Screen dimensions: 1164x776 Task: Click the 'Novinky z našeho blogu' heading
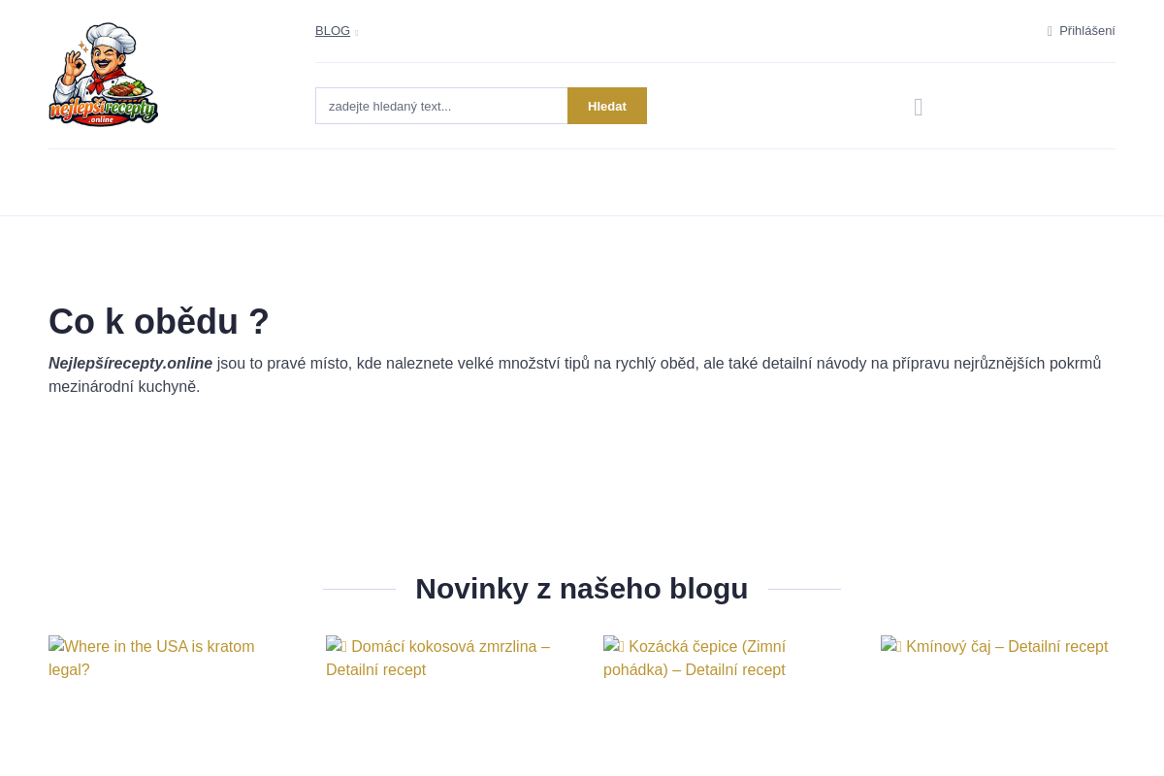[582, 589]
